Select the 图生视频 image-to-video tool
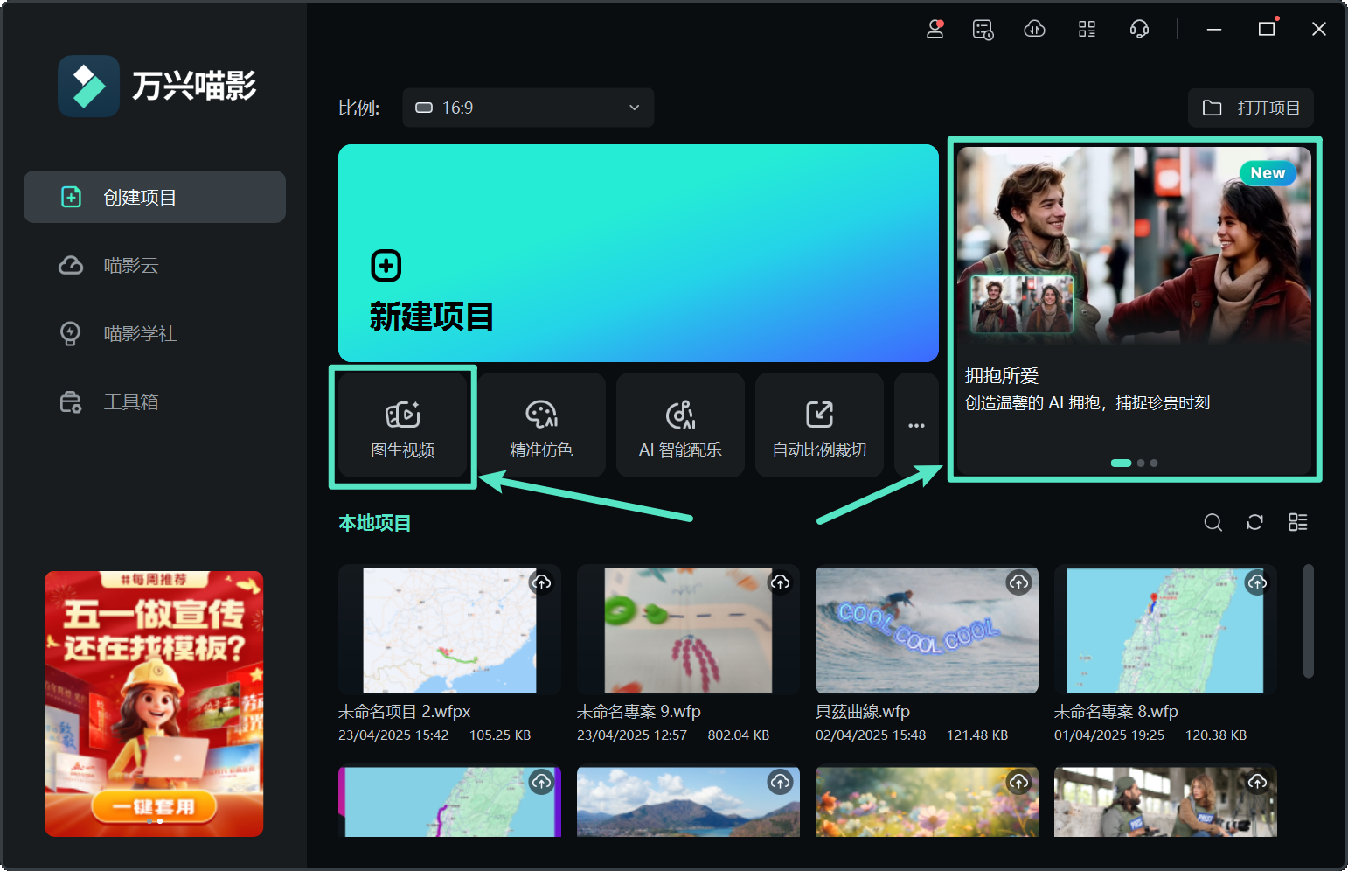The height and width of the screenshot is (871, 1348). 402,426
